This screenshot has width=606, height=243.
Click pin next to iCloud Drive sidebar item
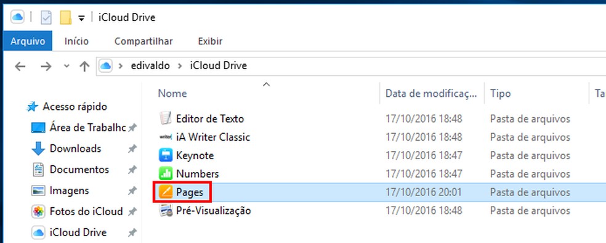pyautogui.click(x=132, y=233)
